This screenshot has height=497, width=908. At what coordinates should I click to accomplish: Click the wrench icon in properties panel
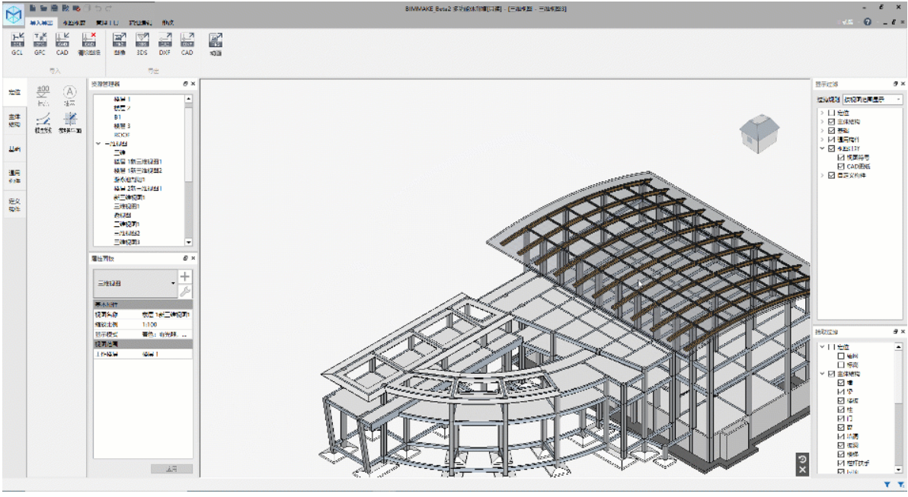[184, 292]
